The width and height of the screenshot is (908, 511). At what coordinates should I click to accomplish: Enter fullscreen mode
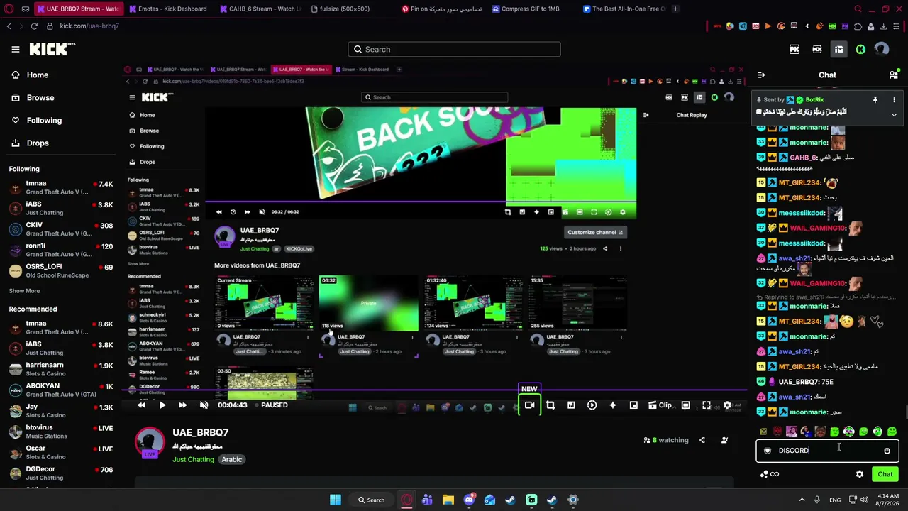[707, 405]
